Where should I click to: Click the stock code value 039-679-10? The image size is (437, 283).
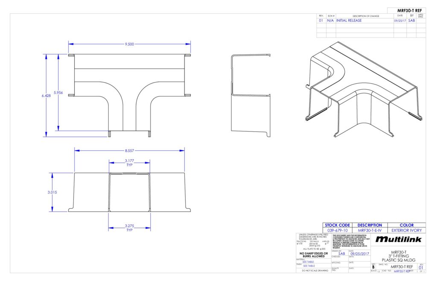tap(337, 230)
